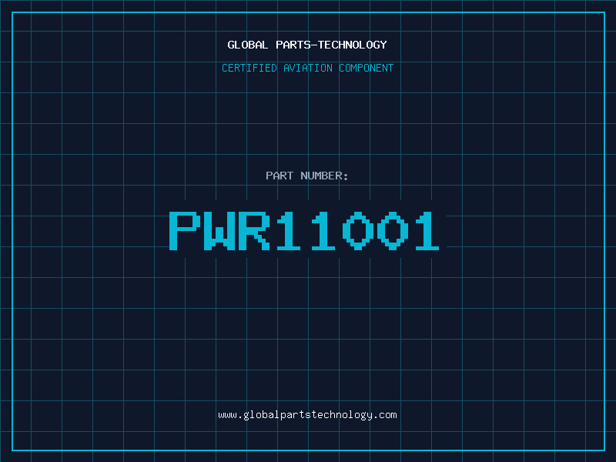This screenshot has height=462, width=616.
Task: Click the www.globalpartstechnology.com website link
Action: [307, 415]
